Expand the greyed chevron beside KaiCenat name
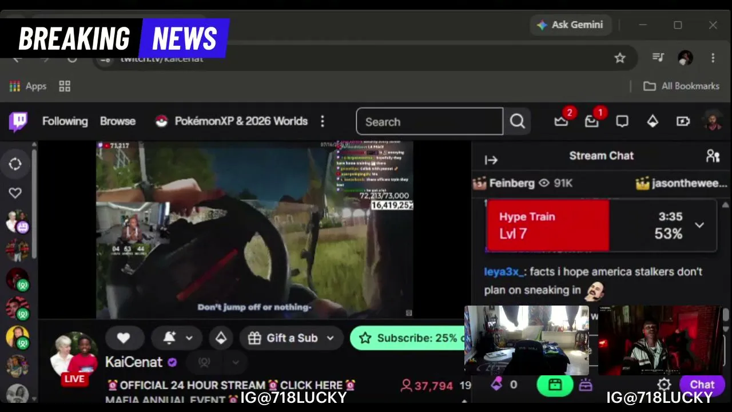The image size is (732, 412). click(x=236, y=362)
